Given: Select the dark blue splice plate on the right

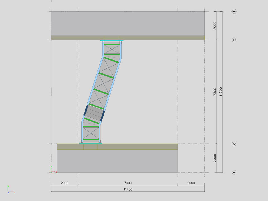Looking at the screenshot, I should coord(102,116).
